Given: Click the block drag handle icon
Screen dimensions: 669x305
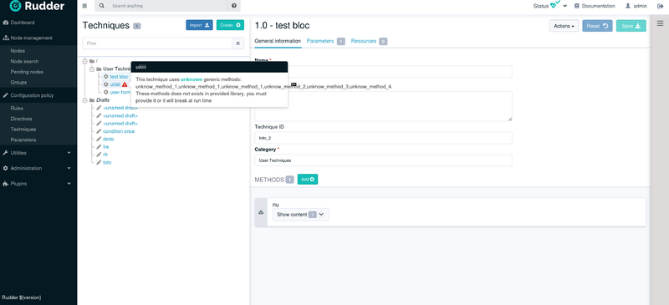Looking at the screenshot, I should click(261, 212).
